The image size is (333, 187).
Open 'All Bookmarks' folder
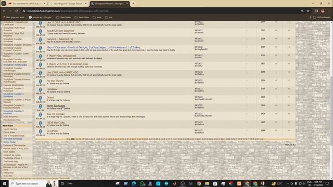pos(322,17)
